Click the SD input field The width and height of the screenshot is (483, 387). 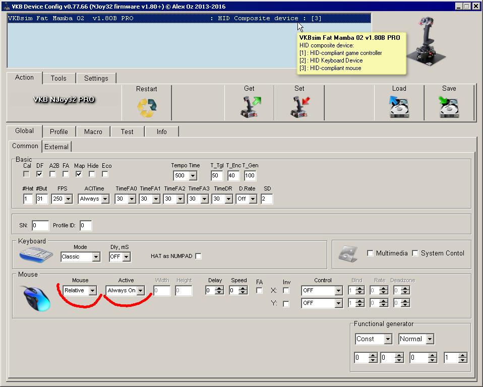point(266,199)
